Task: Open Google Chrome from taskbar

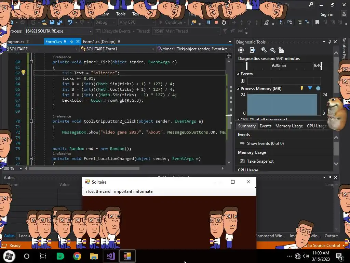Action: click(77, 256)
